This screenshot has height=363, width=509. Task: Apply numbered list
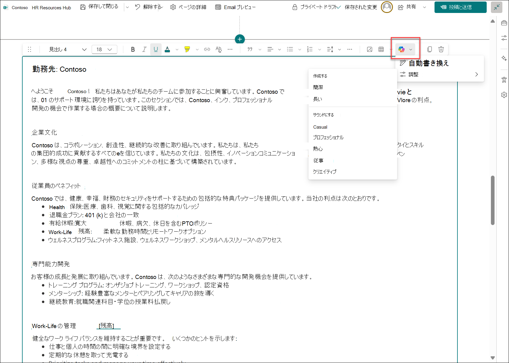[310, 49]
